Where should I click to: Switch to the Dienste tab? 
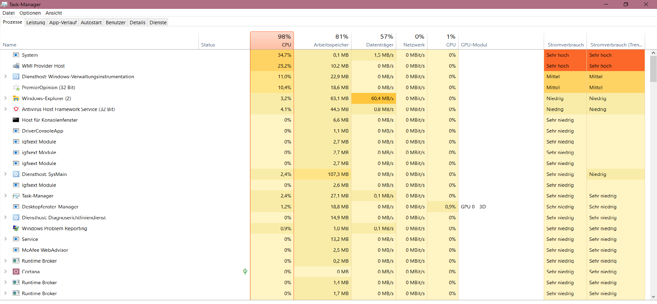tap(158, 23)
